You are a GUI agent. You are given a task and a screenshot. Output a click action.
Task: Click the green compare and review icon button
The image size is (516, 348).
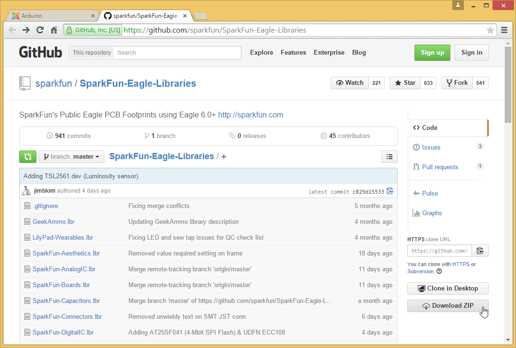pyautogui.click(x=28, y=156)
